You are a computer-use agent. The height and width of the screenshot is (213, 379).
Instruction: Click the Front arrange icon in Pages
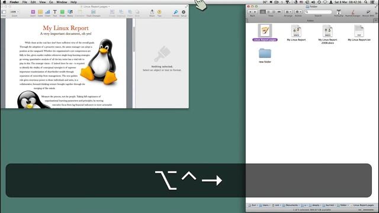pos(130,13)
